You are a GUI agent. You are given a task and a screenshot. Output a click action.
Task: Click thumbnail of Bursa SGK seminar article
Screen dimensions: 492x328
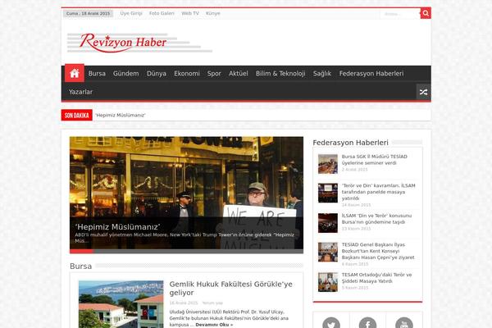[x=328, y=164]
